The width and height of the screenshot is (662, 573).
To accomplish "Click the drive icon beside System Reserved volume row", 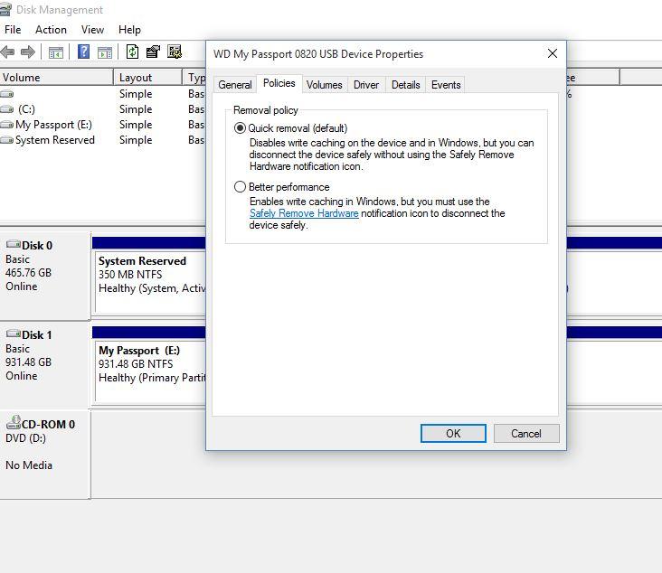I will coord(6,140).
